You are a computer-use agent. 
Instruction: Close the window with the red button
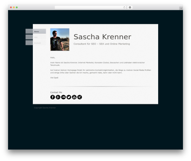tap(11, 7)
